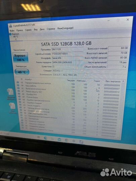Viewport: 136px width, 181px height.
Task: Click status icon of row A9 Плохие блоки
Action: point(19,97)
